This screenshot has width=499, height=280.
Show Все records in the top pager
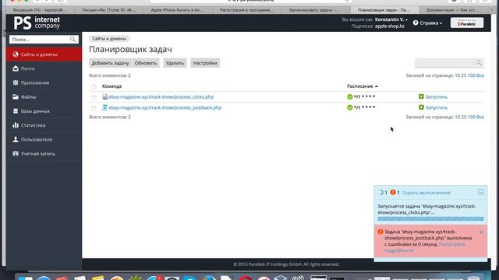pos(480,75)
